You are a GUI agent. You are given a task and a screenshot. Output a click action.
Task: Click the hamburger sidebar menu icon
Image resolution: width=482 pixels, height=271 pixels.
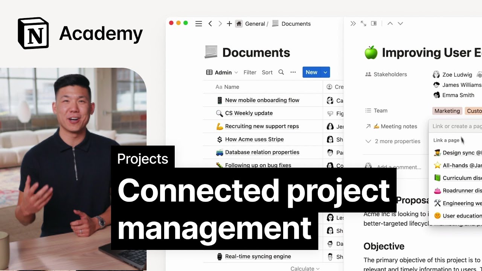point(198,24)
